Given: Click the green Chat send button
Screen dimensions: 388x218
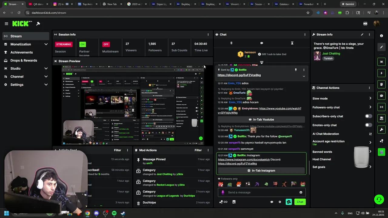Looking at the screenshot, I should [300, 202].
